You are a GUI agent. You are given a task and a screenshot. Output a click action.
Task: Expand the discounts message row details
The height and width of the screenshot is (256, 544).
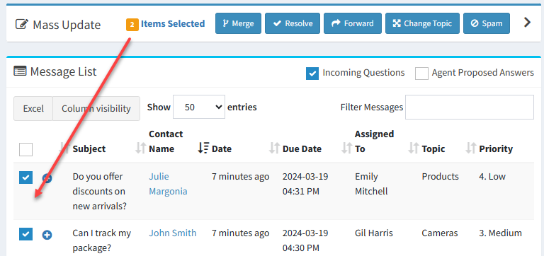[47, 178]
